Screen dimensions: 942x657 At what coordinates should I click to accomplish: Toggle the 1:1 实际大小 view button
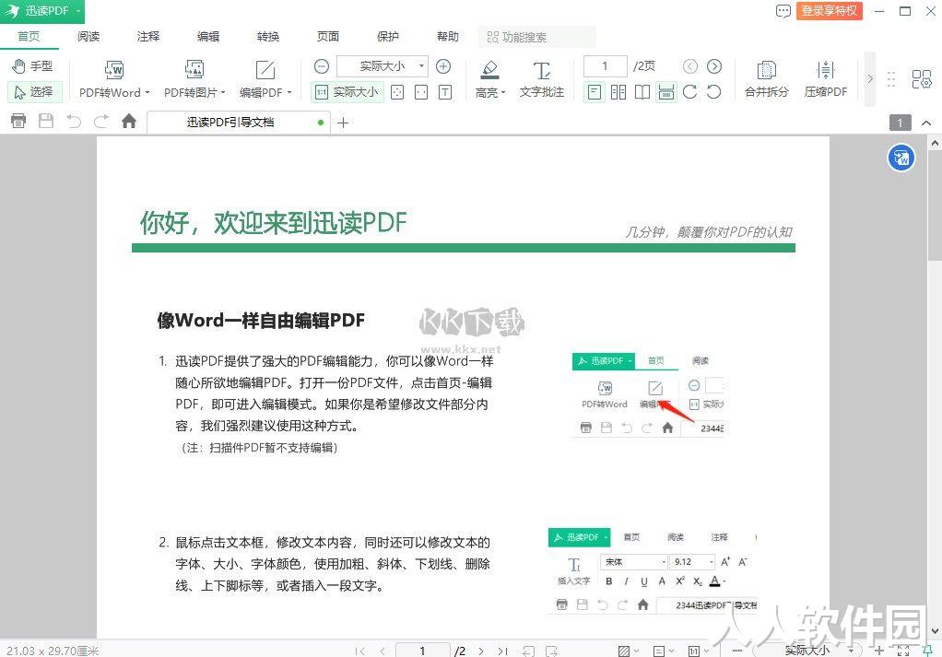(347, 92)
